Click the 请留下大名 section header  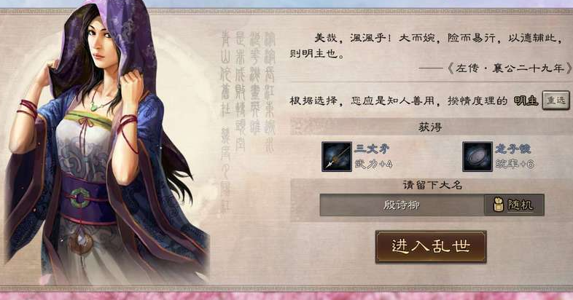pyautogui.click(x=432, y=186)
